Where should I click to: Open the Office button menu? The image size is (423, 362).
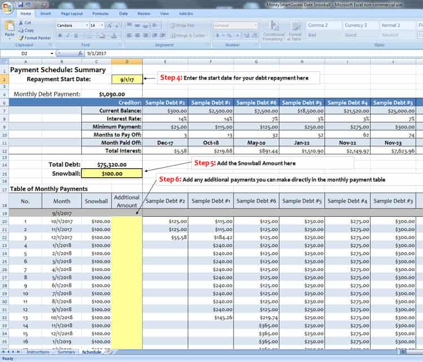point(7,7)
